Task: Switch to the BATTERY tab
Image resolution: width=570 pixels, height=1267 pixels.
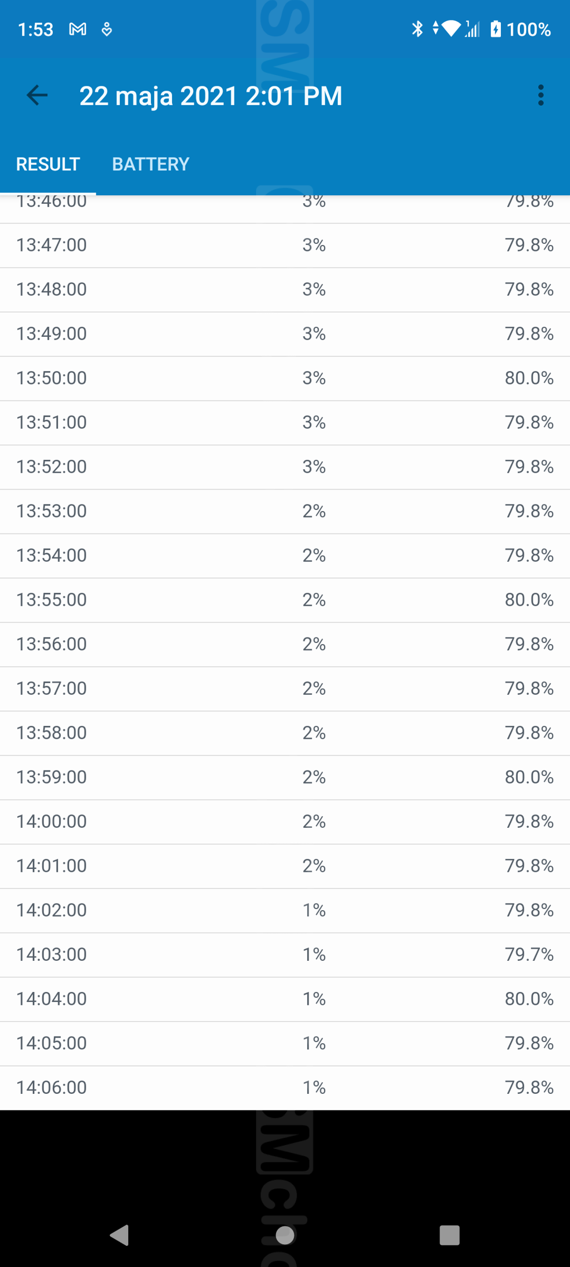Action: pyautogui.click(x=150, y=164)
